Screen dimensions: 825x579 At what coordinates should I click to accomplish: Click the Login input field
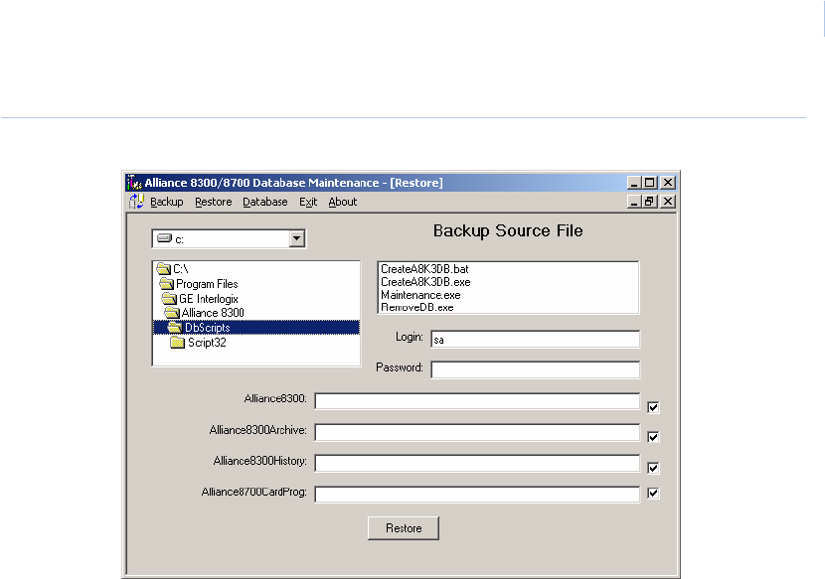pyautogui.click(x=535, y=340)
